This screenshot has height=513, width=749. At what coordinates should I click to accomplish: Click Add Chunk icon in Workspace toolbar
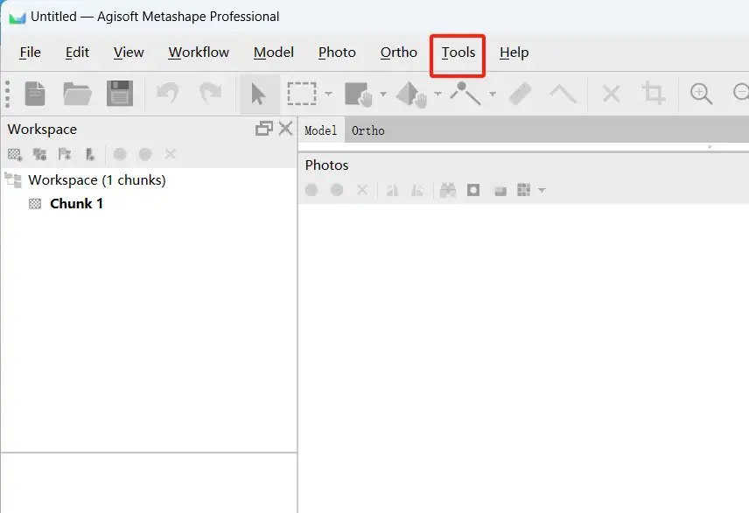pyautogui.click(x=15, y=154)
